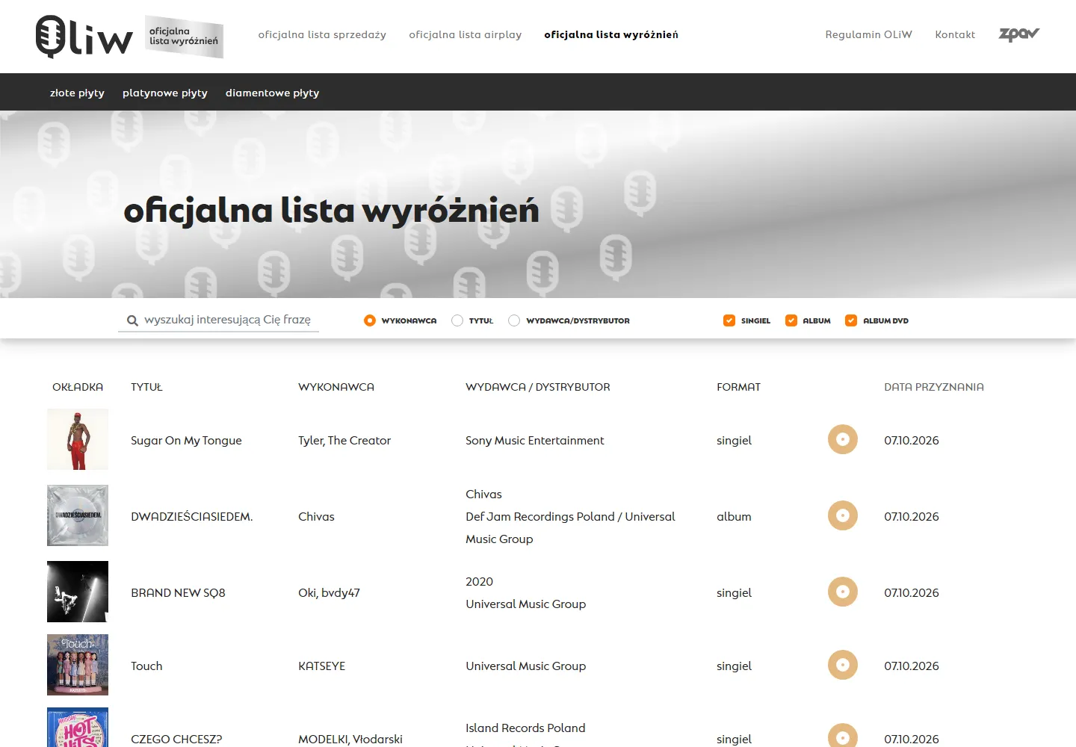The image size is (1076, 747).
Task: Open oficjalna lista sprzedaży menu
Action: (x=322, y=34)
